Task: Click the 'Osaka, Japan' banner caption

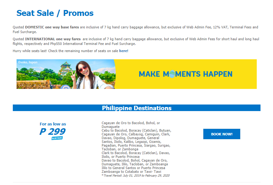Action: coord(28,62)
